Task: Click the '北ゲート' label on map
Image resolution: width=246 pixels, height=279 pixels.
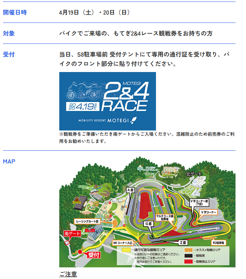Action: click(194, 174)
